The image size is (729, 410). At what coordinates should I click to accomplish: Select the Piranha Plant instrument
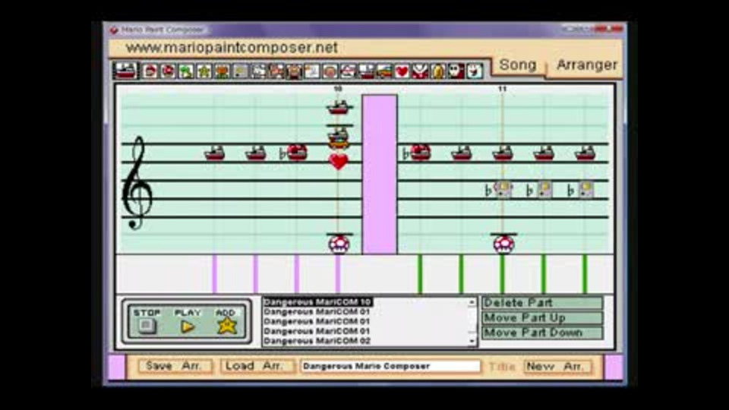420,71
